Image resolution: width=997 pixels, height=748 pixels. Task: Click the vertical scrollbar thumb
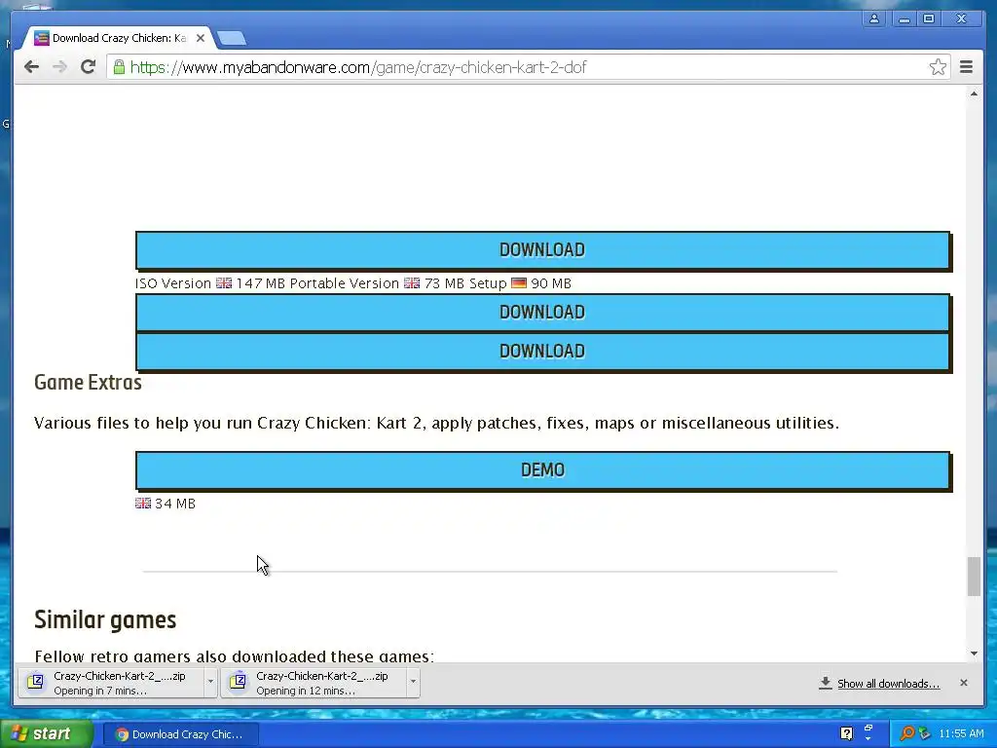tap(974, 577)
